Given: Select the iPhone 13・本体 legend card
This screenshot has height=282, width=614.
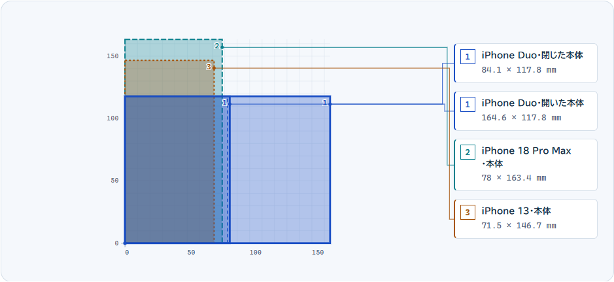Looking at the screenshot, I should (x=526, y=219).
